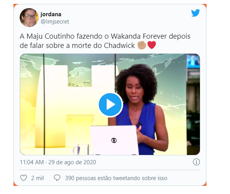
Task: Click the Globo logo on the laptop
Action: click(x=114, y=140)
